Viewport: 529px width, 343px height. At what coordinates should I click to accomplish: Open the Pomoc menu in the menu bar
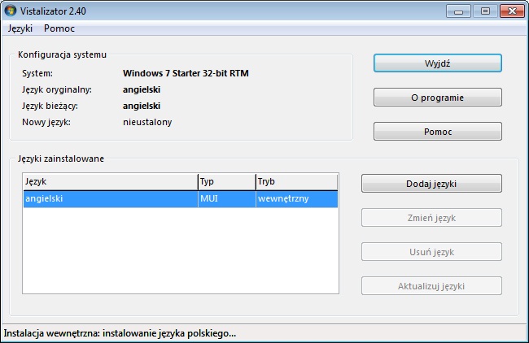click(x=59, y=28)
